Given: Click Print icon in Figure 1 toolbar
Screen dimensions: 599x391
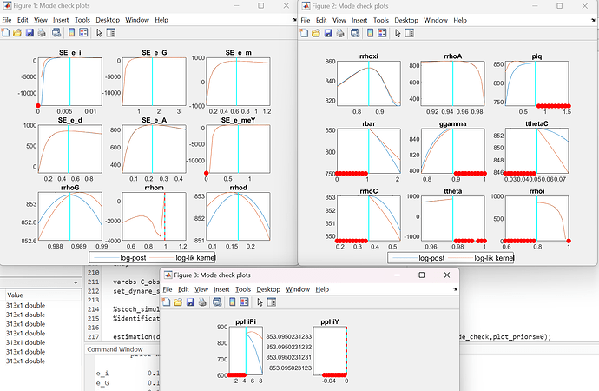Looking at the screenshot, I should 42,32.
